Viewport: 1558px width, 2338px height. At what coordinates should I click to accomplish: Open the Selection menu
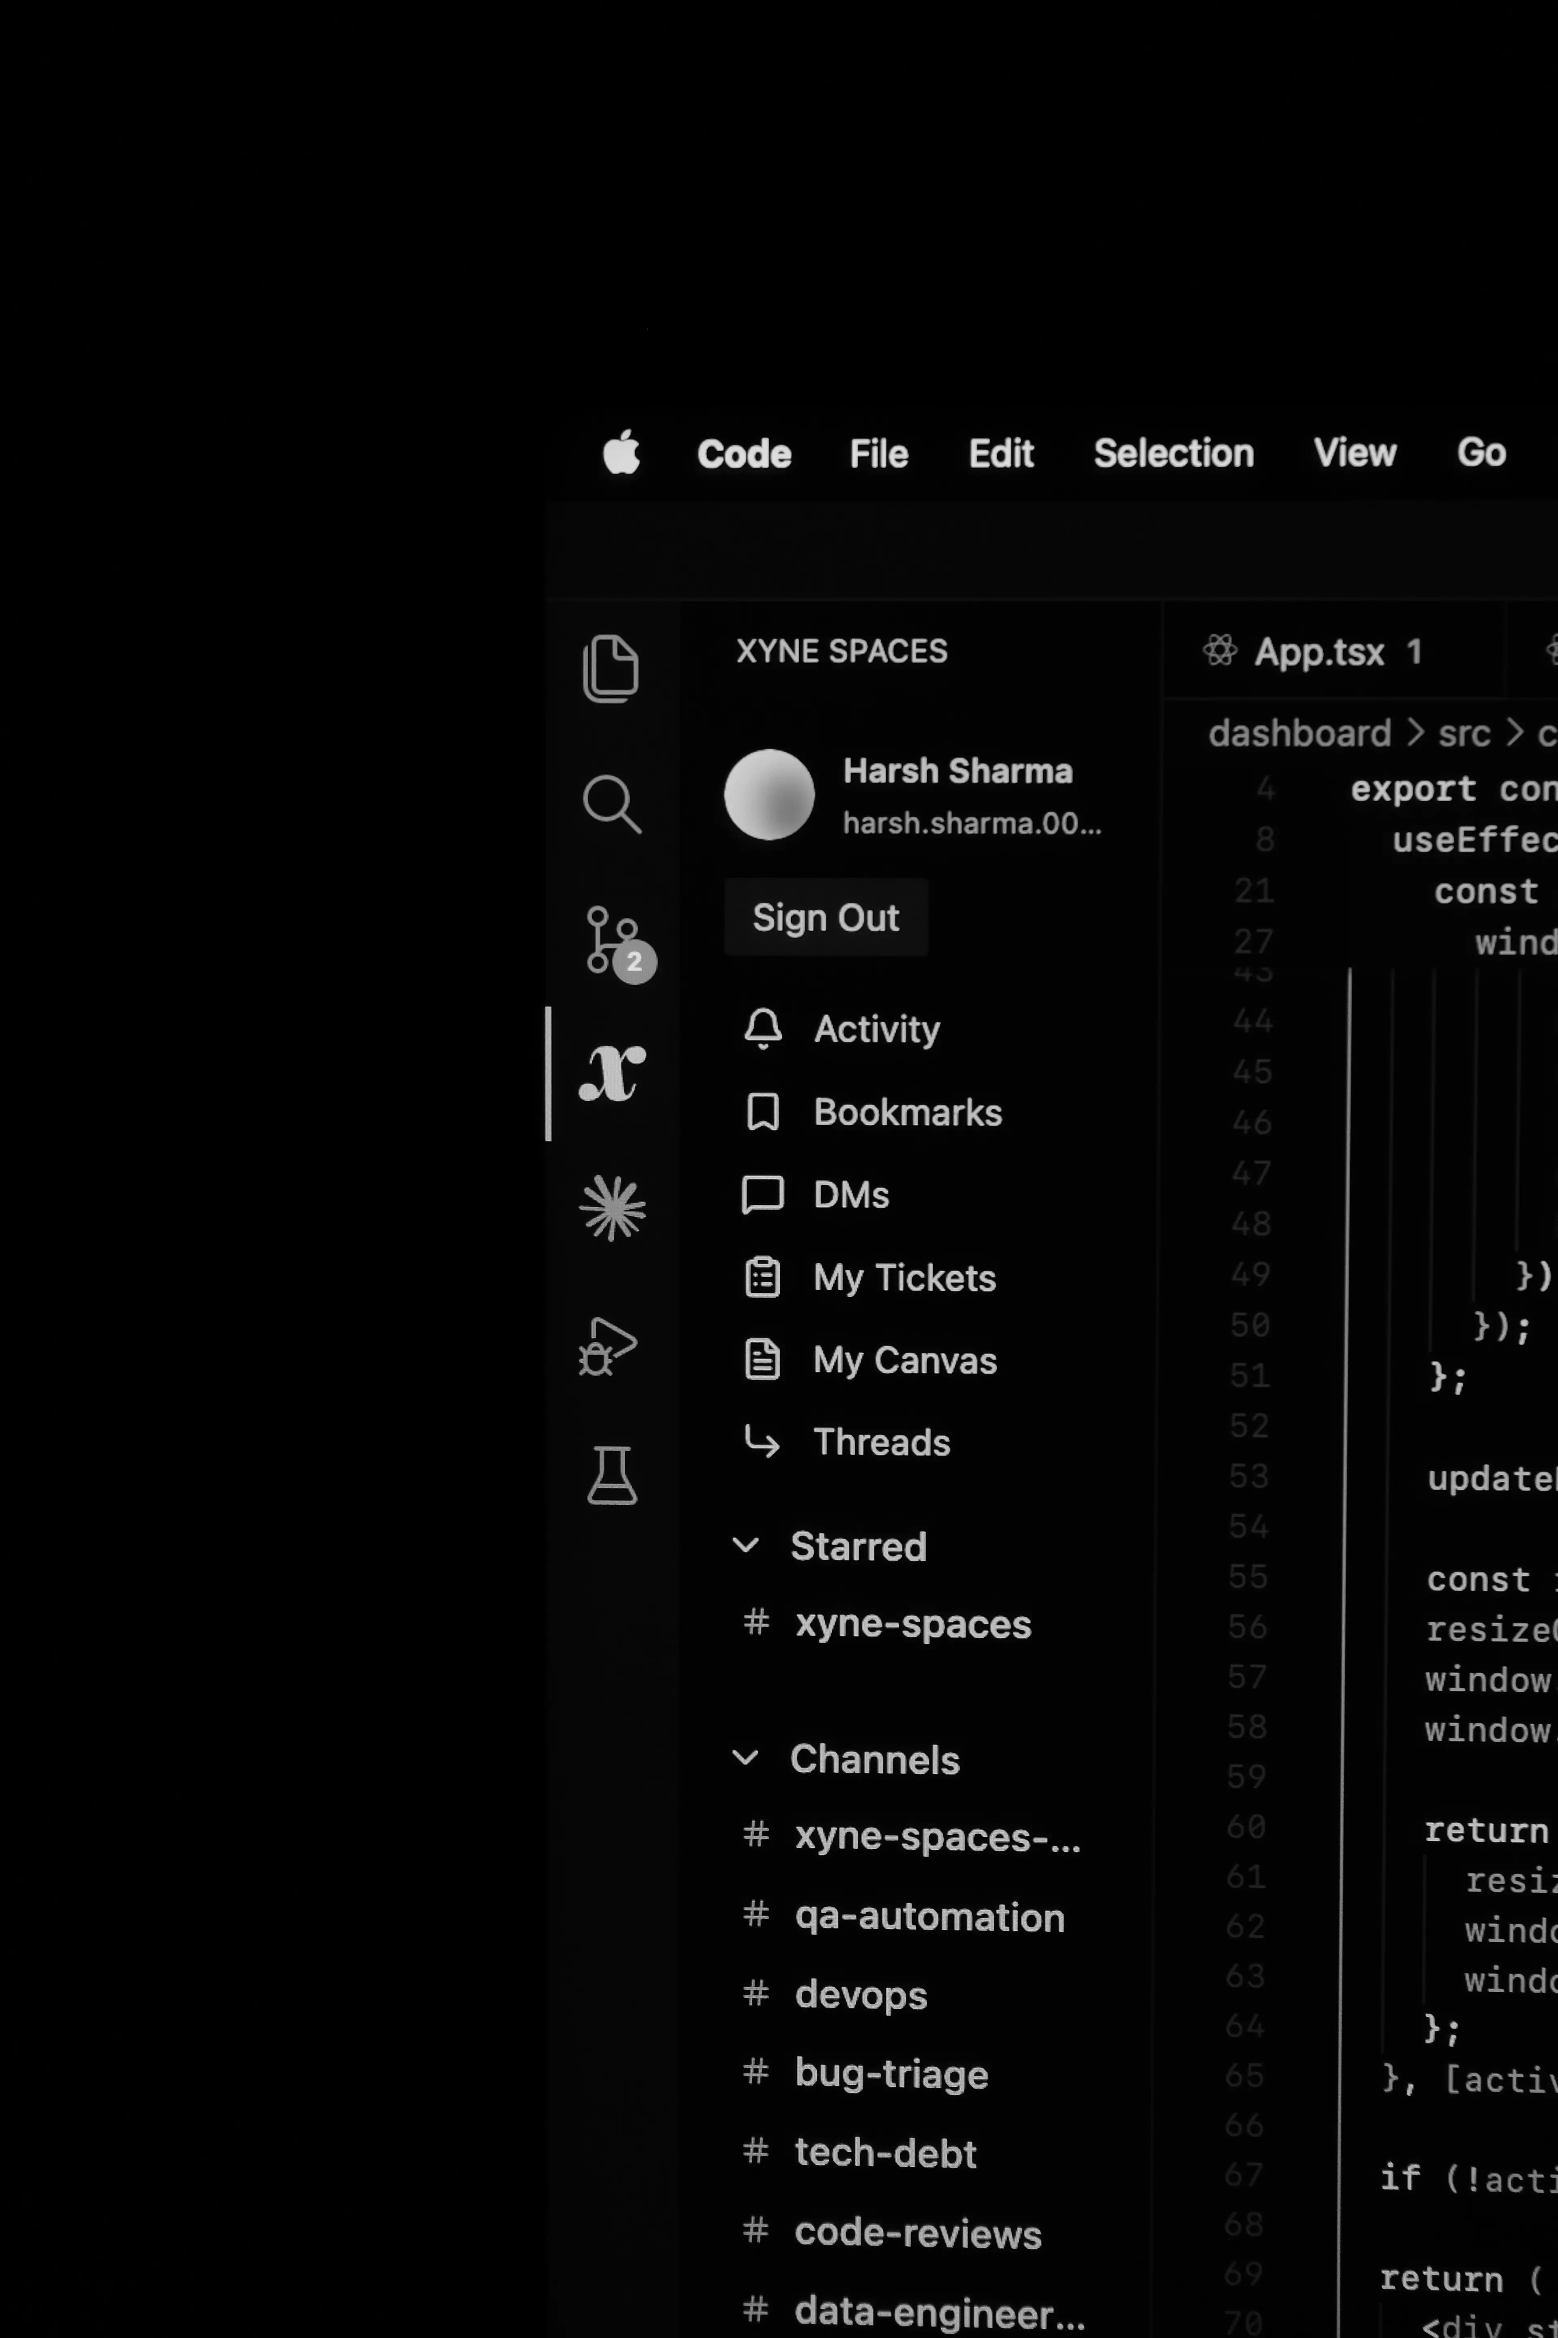(1173, 453)
